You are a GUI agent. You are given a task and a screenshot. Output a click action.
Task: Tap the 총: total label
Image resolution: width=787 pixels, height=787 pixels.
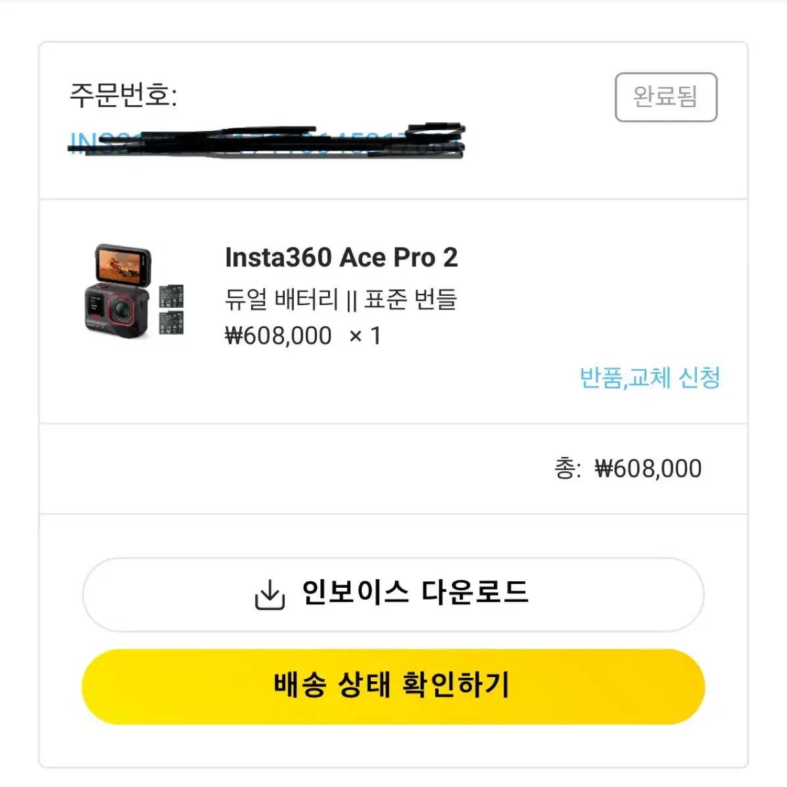click(x=567, y=469)
